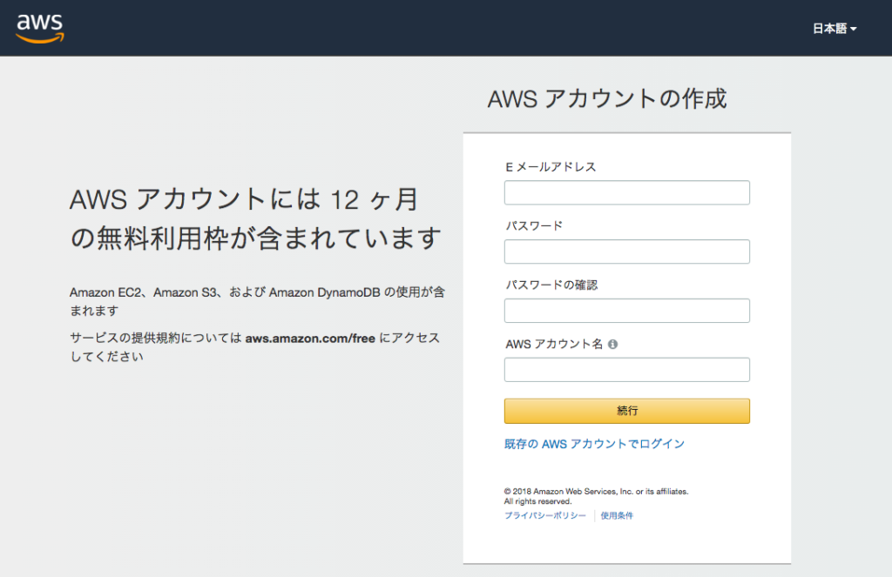The image size is (892, 577).
Task: Click the copyright 2018 Amazon Web Services text
Action: [x=596, y=496]
